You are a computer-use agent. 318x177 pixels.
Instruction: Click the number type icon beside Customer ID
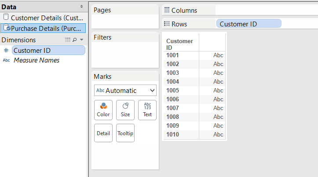(6, 50)
